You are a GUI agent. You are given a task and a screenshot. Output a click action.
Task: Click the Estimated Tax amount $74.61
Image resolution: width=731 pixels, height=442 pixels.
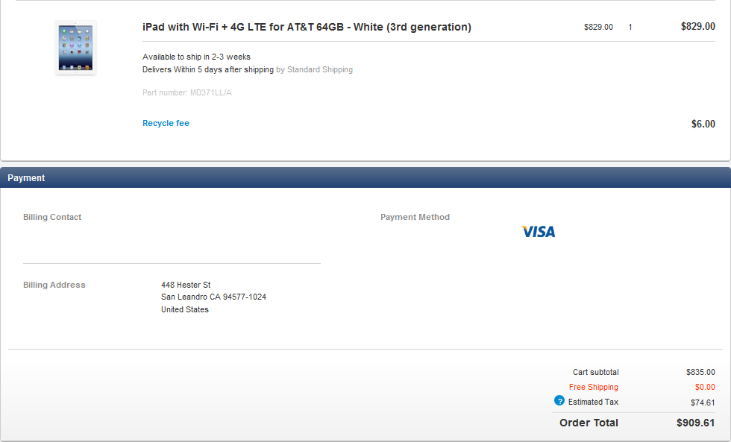[x=703, y=403]
